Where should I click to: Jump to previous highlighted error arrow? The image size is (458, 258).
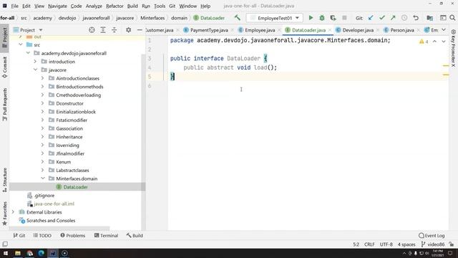pyautogui.click(x=434, y=42)
